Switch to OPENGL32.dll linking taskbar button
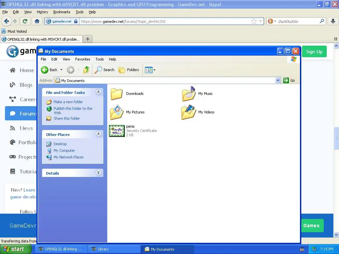Image resolution: width=339 pixels, height=254 pixels. (61, 249)
